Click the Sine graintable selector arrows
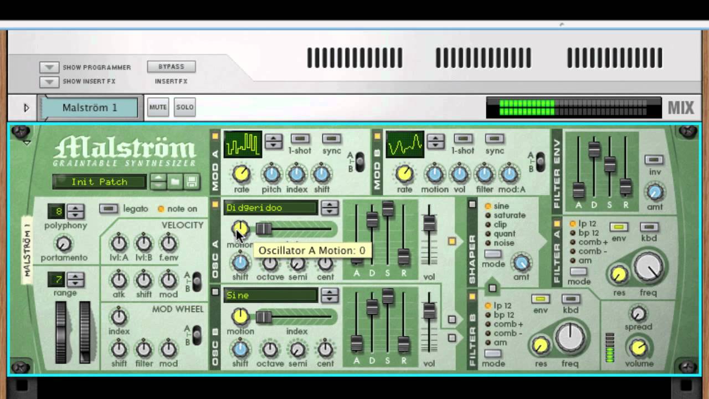 (x=330, y=295)
